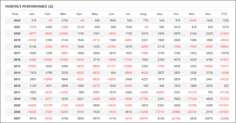236x123 pixels.
Task: Click the 2021 YTD value 3374
Action: (225, 27)
